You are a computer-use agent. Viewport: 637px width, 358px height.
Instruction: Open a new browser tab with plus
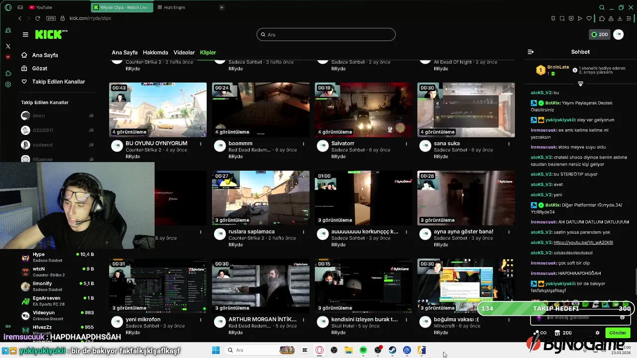pos(221,7)
